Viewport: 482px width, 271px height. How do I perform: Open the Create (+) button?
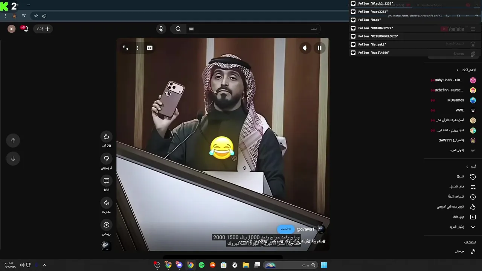pyautogui.click(x=43, y=29)
